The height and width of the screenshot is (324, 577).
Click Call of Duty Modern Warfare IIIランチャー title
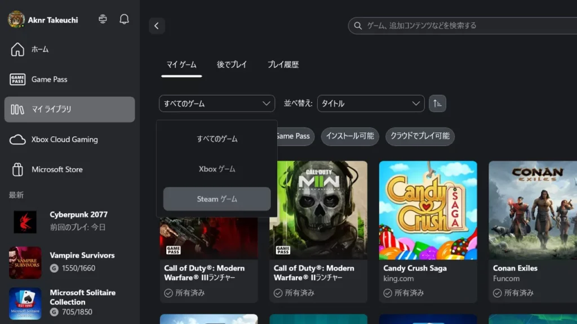tap(204, 273)
